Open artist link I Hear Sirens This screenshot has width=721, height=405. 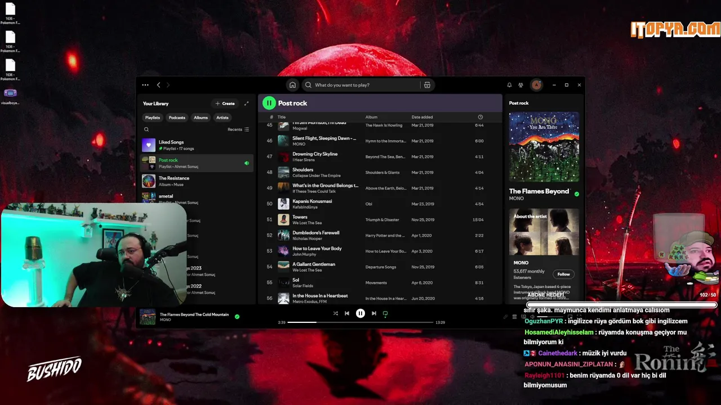pyautogui.click(x=304, y=160)
